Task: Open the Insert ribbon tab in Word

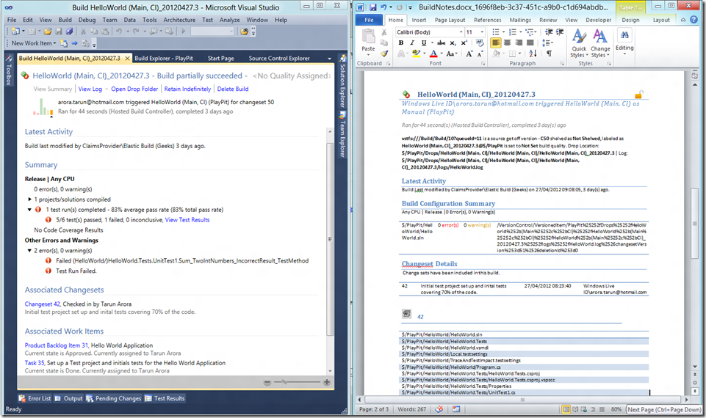Action: tap(418, 20)
